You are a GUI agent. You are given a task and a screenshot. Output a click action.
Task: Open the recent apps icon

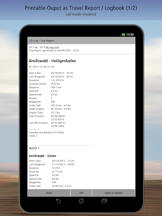pyautogui.click(x=104, y=201)
